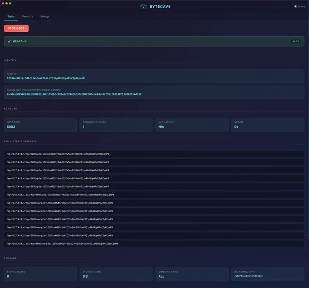Screen dimensions: 309x288
Task: Click the HEALTHY status text
Action: 20,41
